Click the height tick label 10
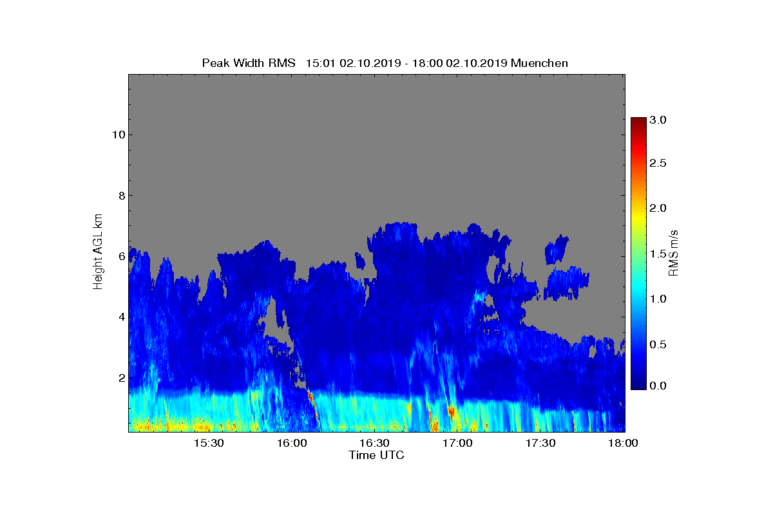This screenshot has width=773, height=515. (117, 135)
